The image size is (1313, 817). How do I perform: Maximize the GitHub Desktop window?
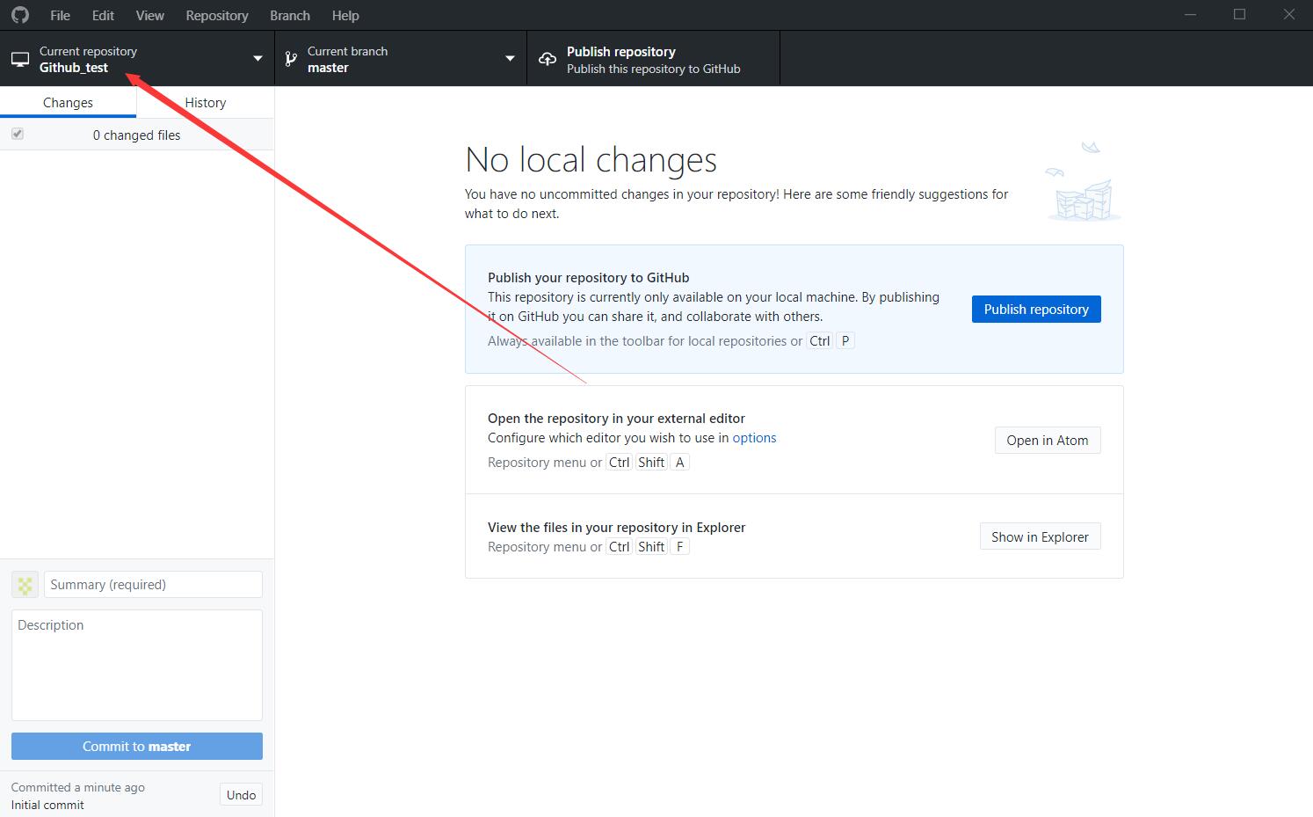pos(1239,15)
